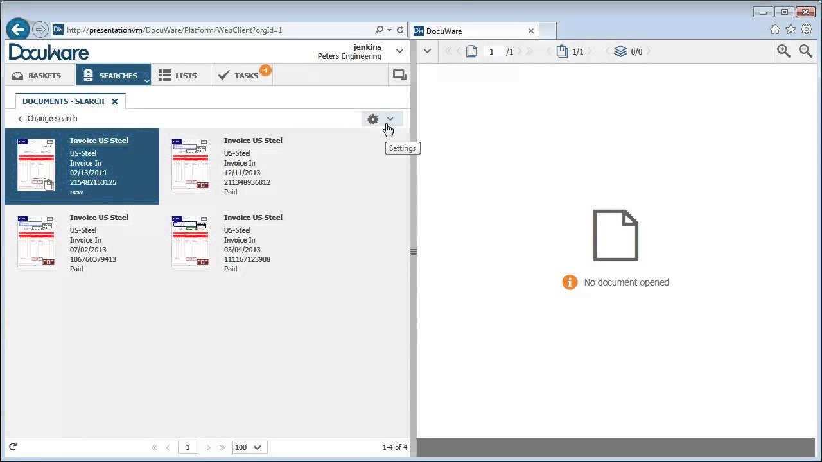This screenshot has width=822, height=462.
Task: Close the Documents - Search tab
Action: click(x=114, y=101)
